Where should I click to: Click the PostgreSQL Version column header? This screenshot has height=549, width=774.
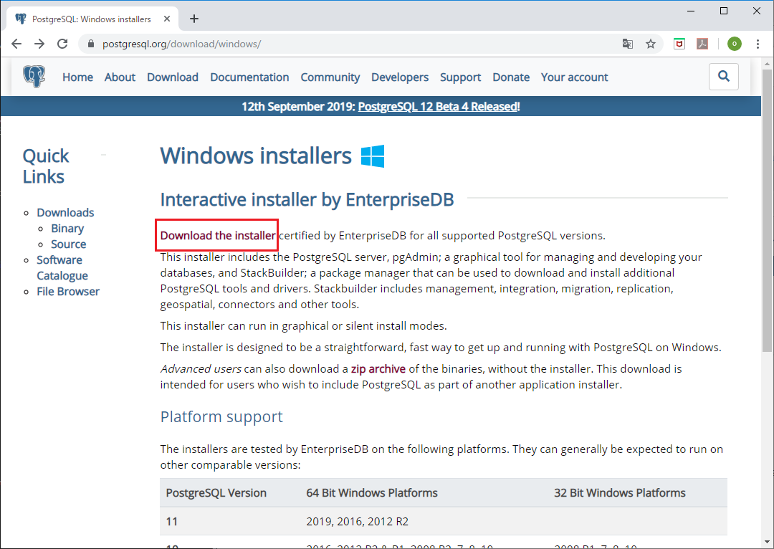tap(216, 492)
